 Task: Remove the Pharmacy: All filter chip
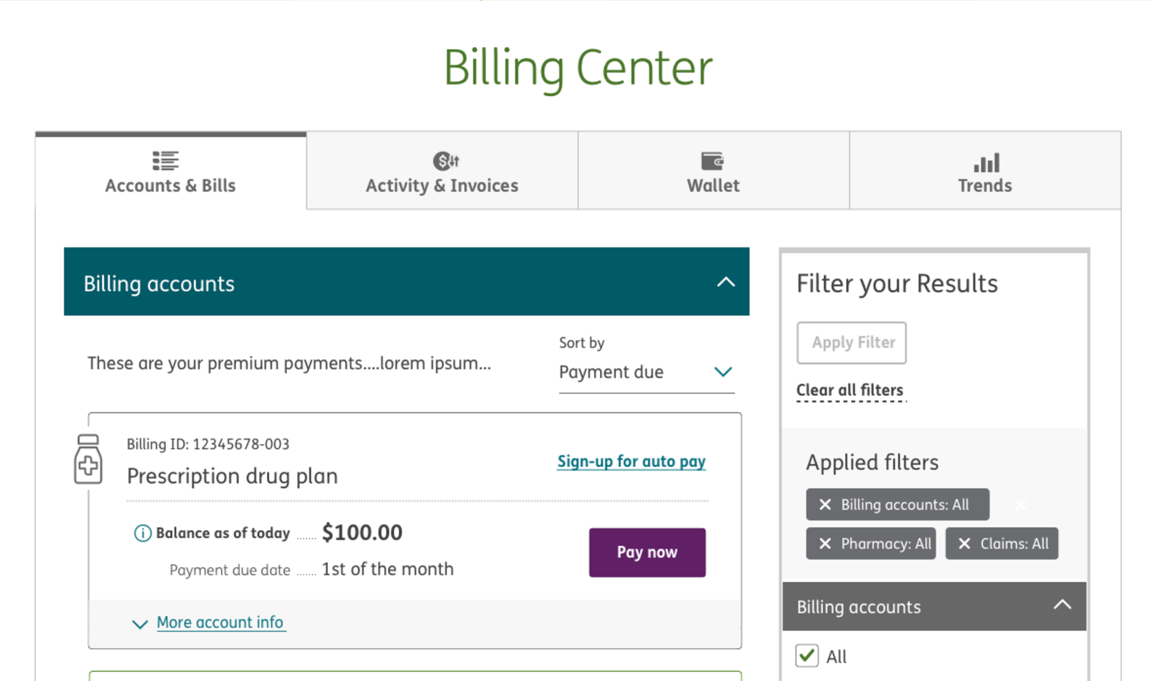825,544
